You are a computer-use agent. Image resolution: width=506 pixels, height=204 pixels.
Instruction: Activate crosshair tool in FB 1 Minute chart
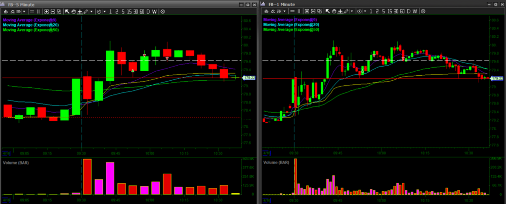(x=339, y=11)
